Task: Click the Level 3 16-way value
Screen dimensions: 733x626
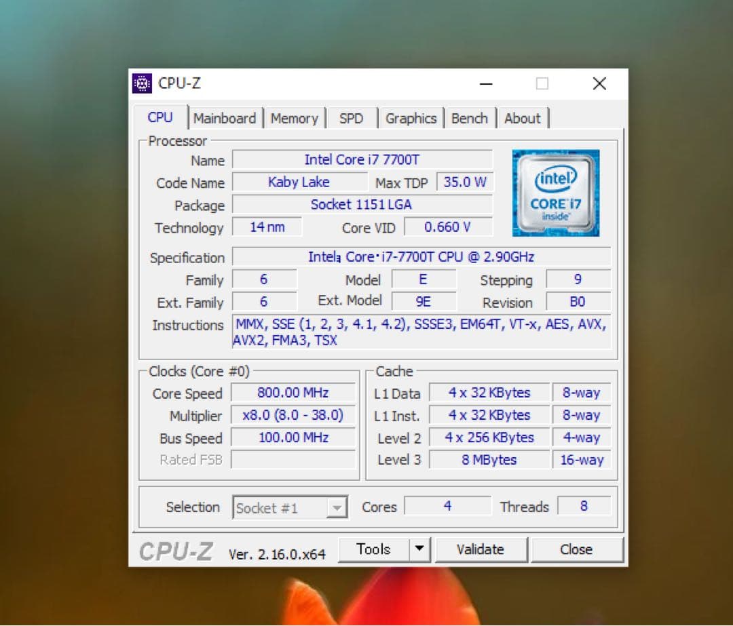Action: click(x=582, y=460)
